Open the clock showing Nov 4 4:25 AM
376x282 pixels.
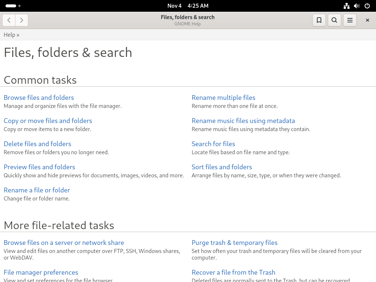(x=188, y=6)
